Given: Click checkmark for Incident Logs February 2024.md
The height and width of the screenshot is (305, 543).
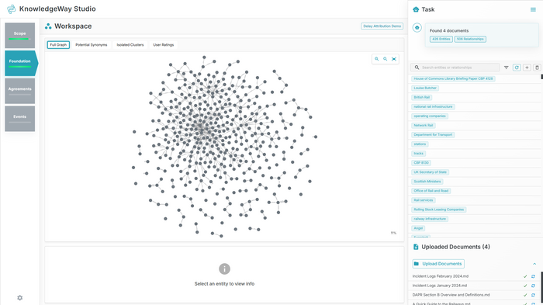Looking at the screenshot, I should click(x=525, y=276).
